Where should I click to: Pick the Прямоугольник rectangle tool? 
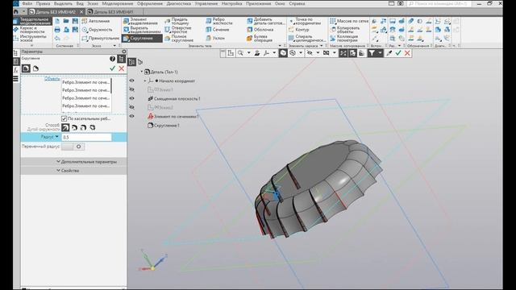pyautogui.click(x=100, y=38)
